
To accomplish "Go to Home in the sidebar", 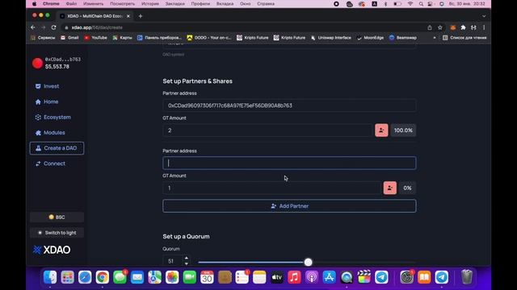I will (x=47, y=101).
